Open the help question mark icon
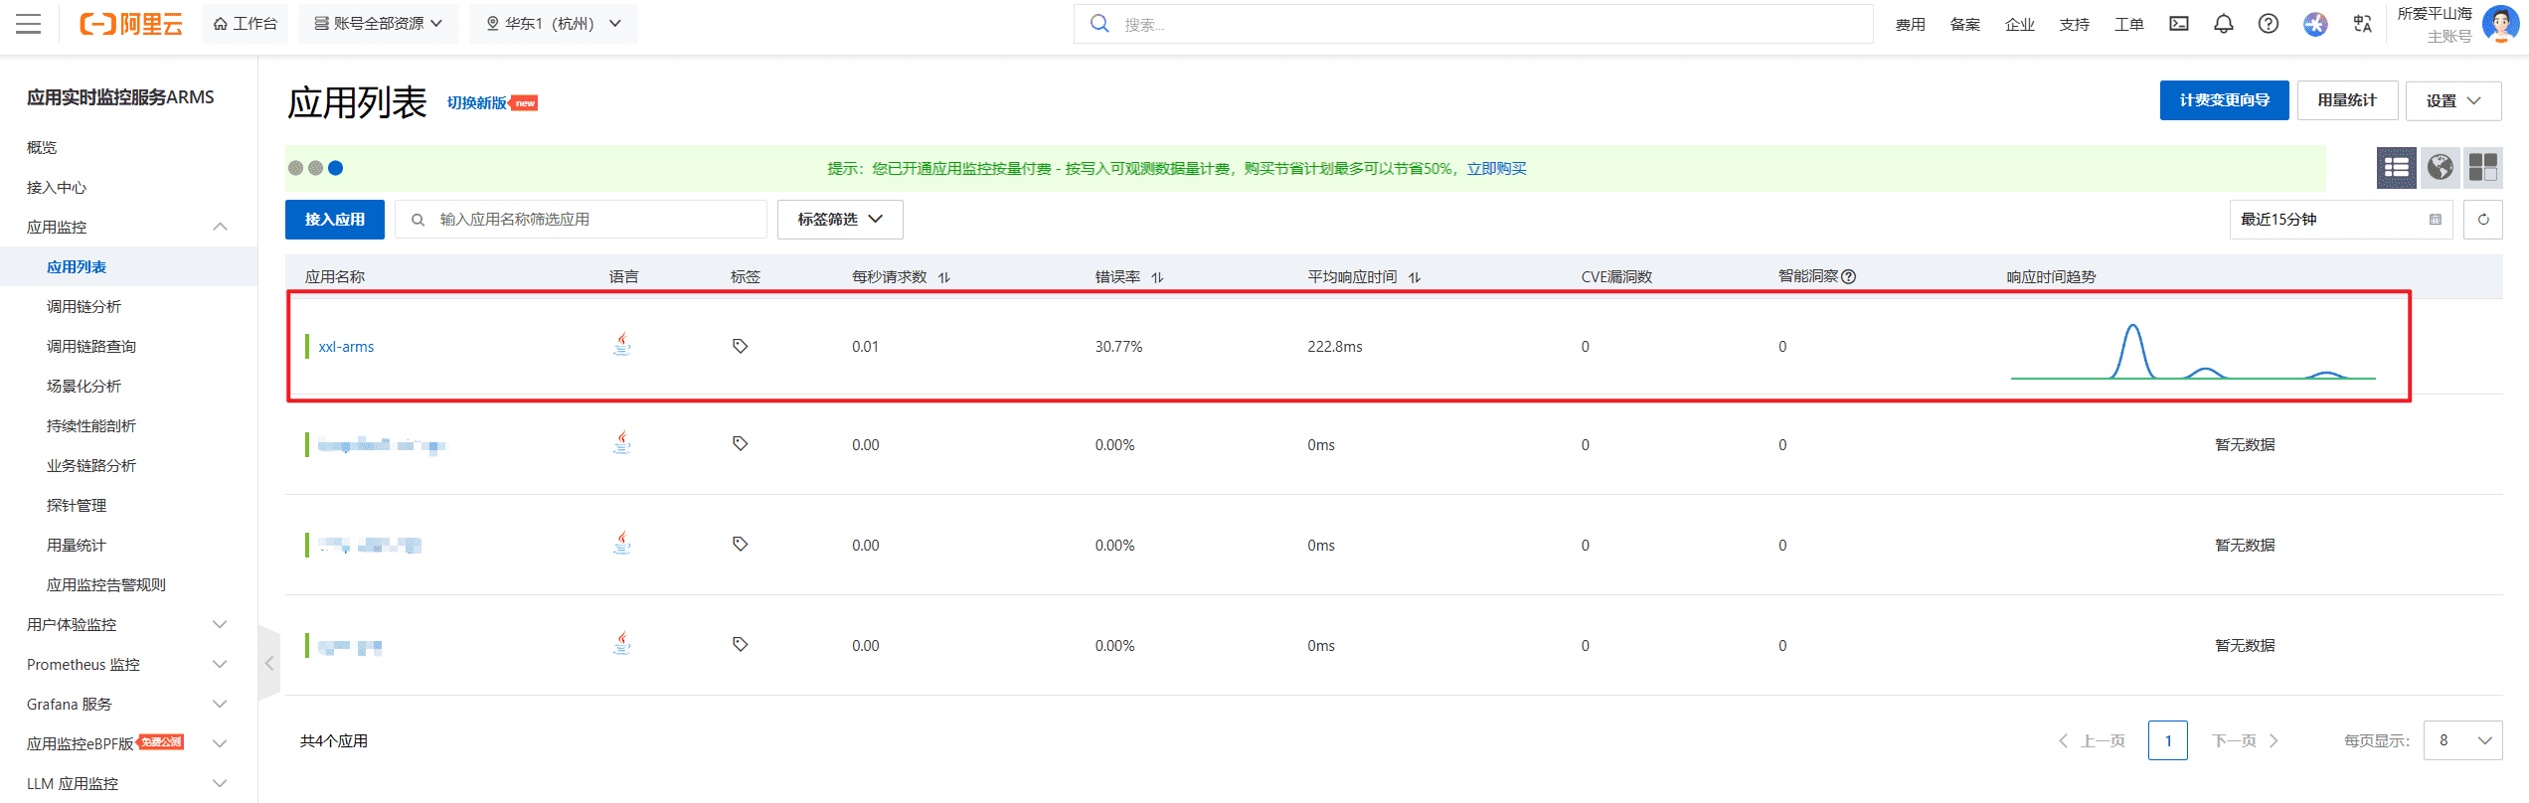2529x803 pixels. [x=2268, y=24]
